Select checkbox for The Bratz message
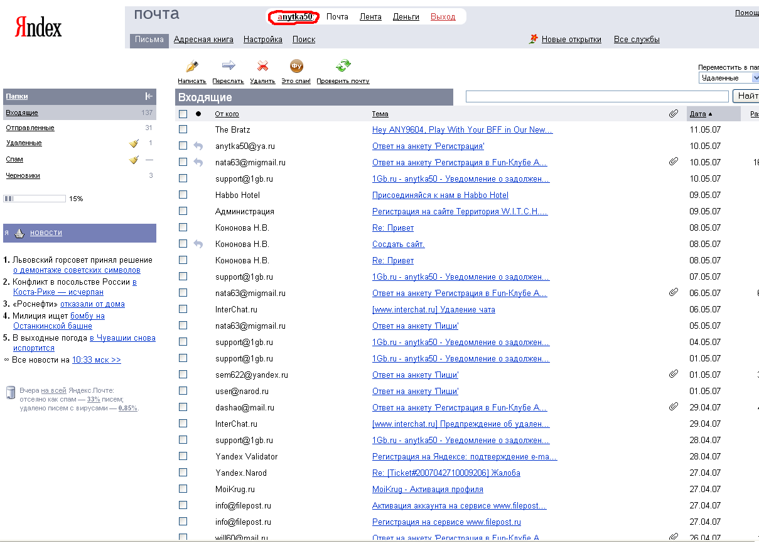 183,129
